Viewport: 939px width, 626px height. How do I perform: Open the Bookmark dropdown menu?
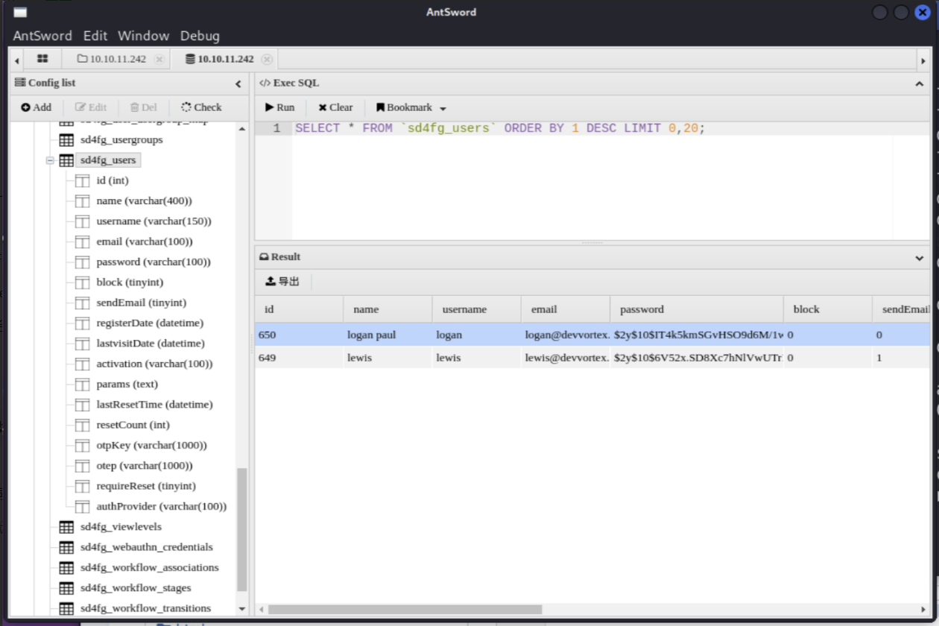(x=443, y=108)
